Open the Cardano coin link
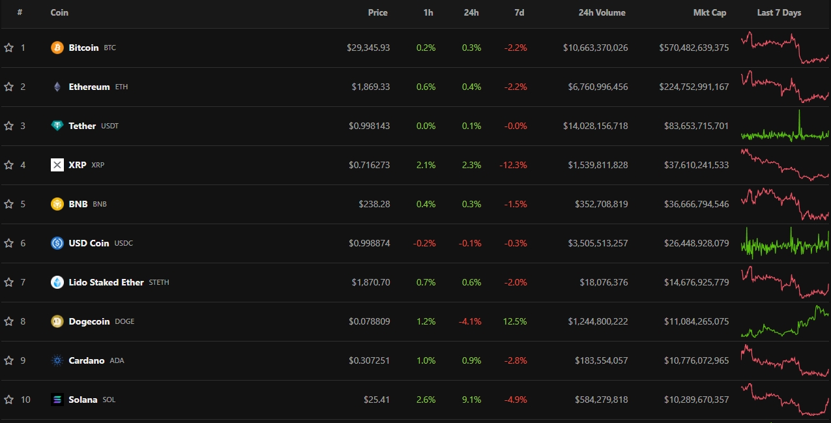Image resolution: width=831 pixels, height=423 pixels. coord(86,360)
